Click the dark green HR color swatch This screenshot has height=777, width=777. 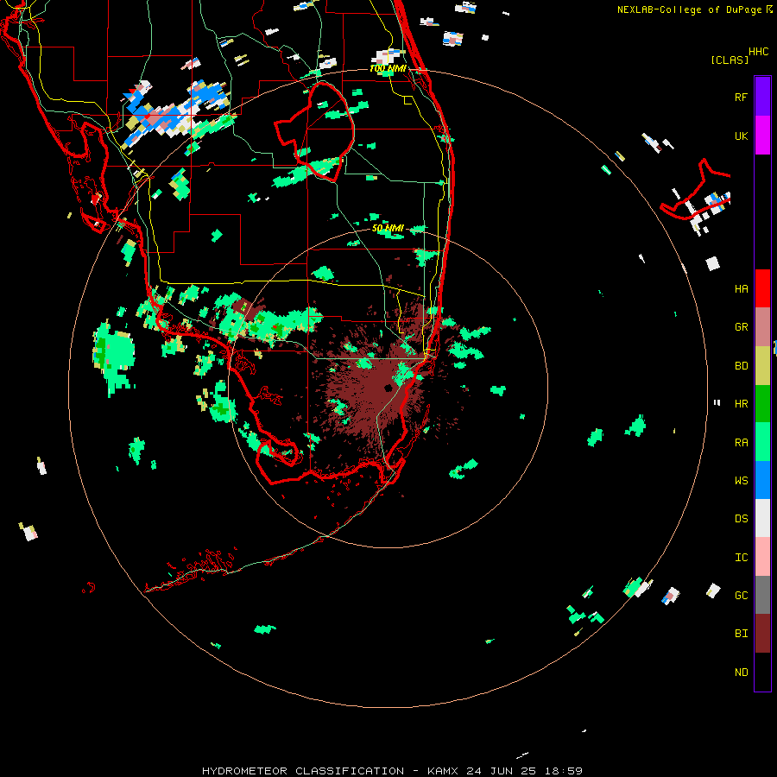[762, 403]
